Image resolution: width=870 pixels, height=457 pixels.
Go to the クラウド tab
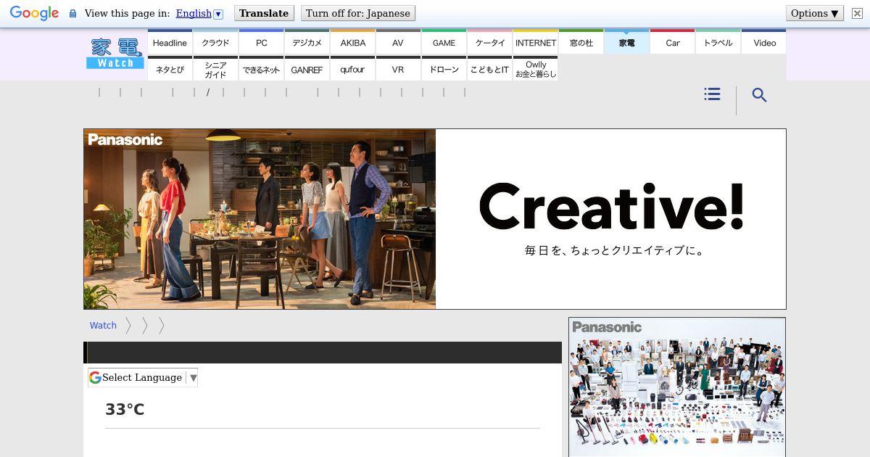[215, 42]
